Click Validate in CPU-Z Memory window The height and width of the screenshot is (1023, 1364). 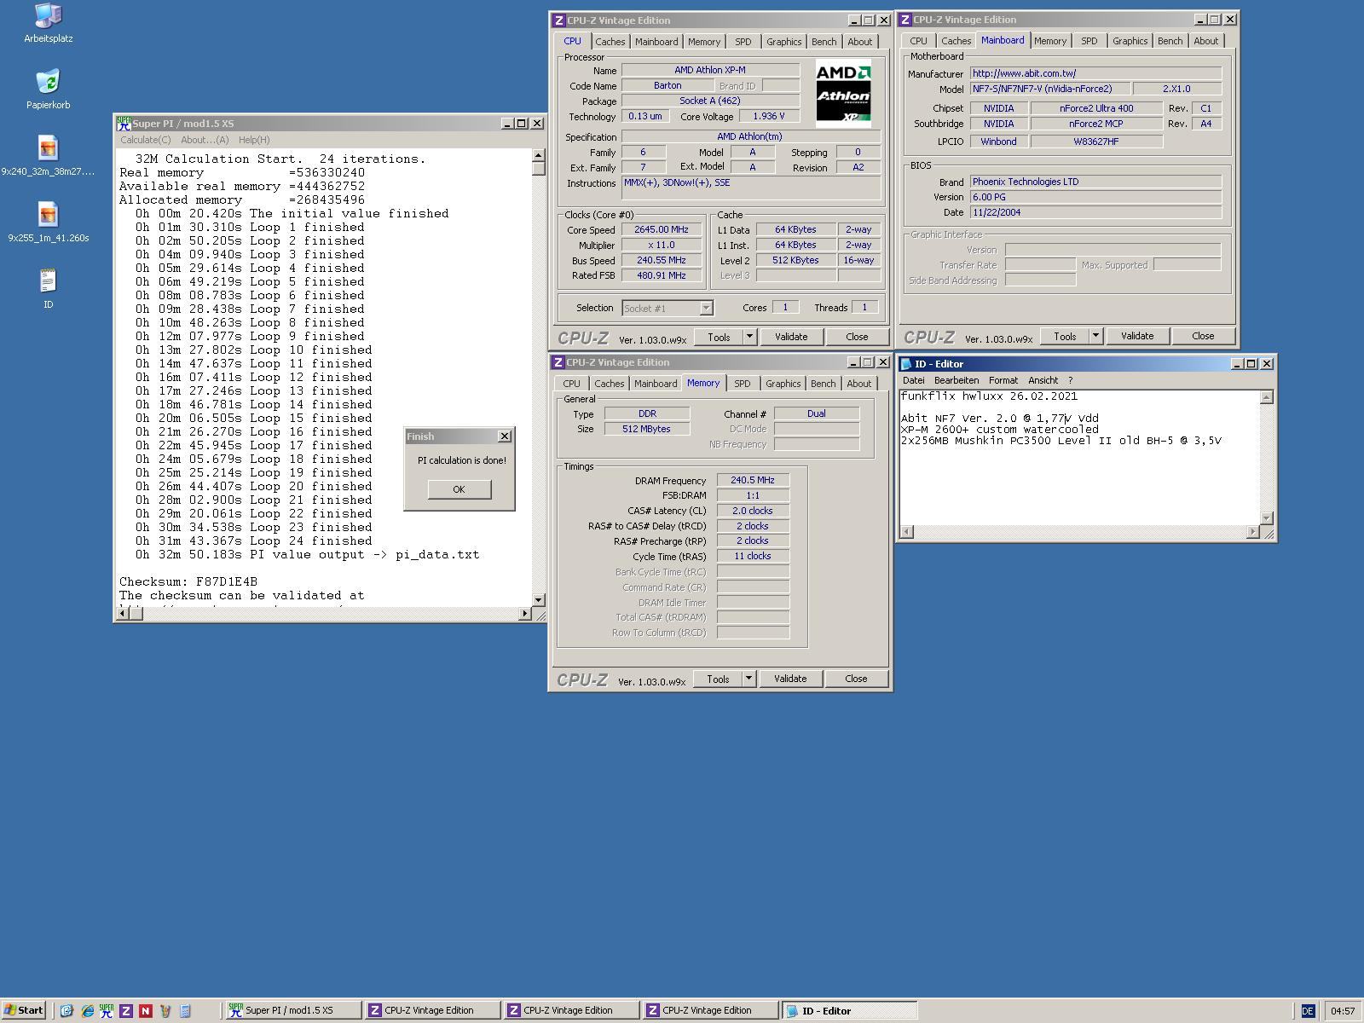[x=790, y=679]
